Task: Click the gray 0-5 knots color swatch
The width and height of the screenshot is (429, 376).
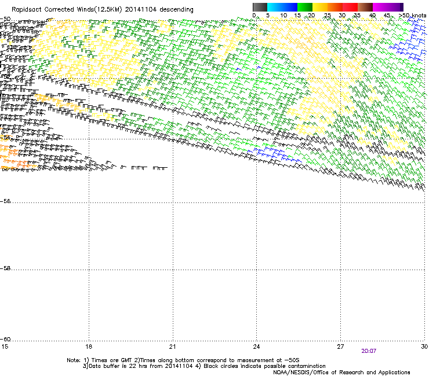Action: pos(260,7)
